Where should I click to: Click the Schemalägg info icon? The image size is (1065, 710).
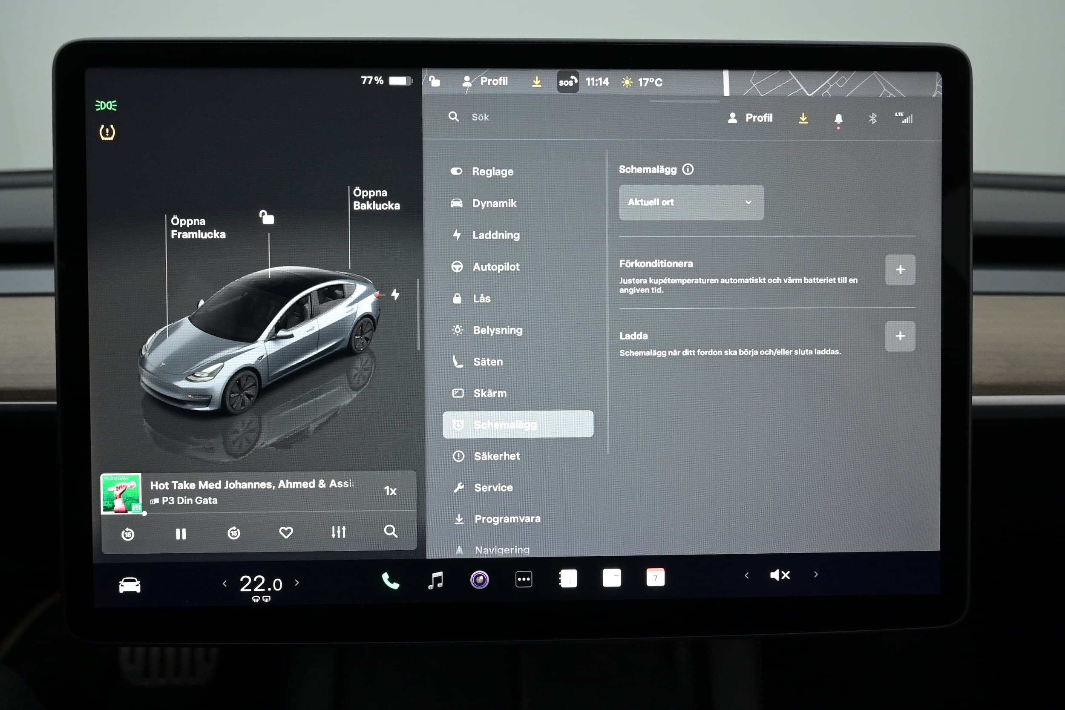click(688, 170)
